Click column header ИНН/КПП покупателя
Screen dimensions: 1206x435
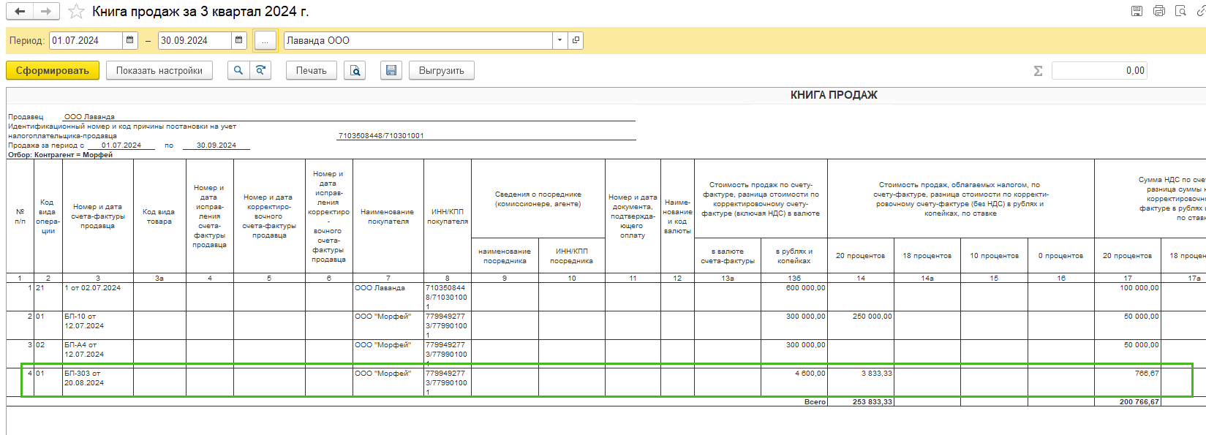pyautogui.click(x=447, y=216)
